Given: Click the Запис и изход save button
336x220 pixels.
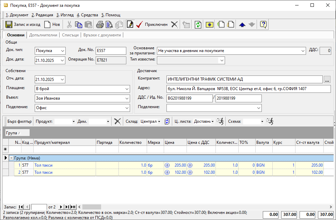Looking at the screenshot, I should point(23,24).
